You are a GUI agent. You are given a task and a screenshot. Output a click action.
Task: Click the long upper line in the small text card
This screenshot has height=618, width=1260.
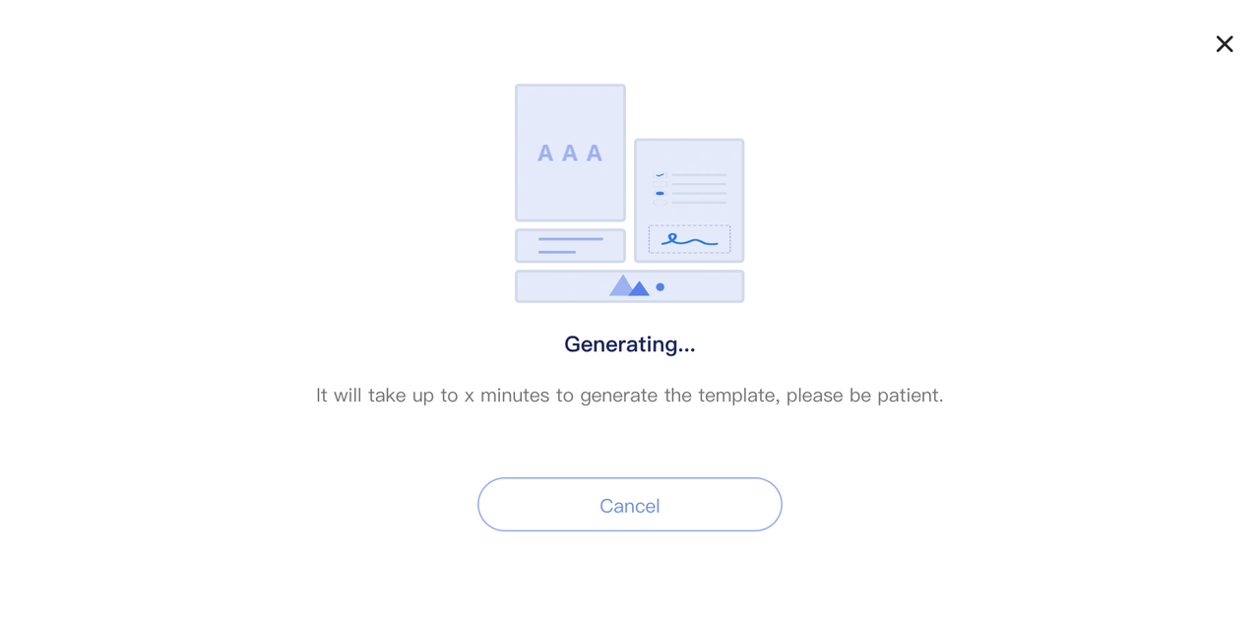pos(571,239)
